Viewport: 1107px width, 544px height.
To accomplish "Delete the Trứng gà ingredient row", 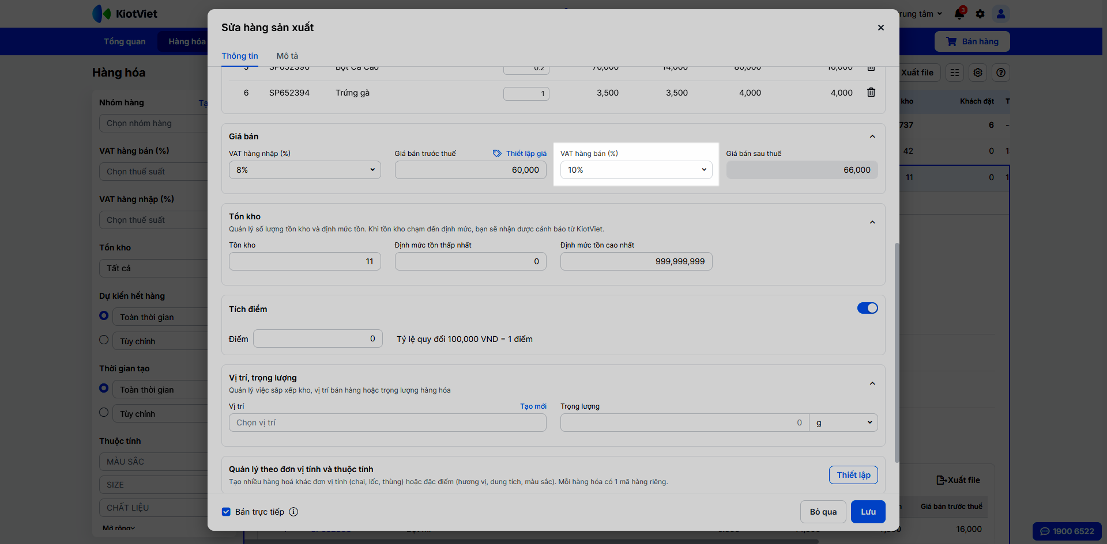I will click(x=871, y=93).
